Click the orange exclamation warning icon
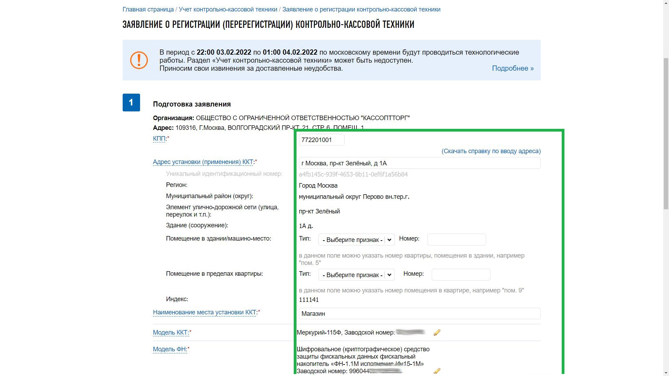669x376 pixels. pos(139,60)
